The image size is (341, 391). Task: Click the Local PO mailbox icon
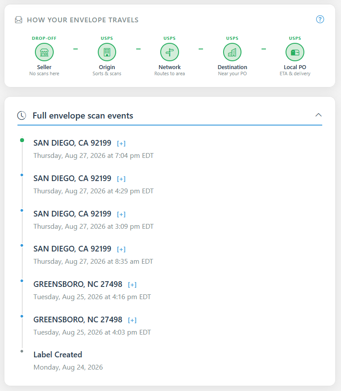(x=295, y=52)
